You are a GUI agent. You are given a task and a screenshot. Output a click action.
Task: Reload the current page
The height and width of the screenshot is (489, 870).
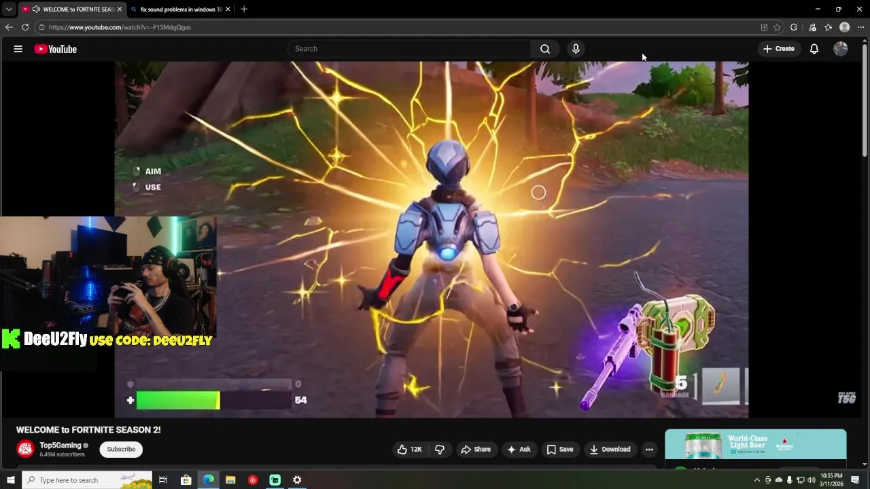tap(25, 27)
